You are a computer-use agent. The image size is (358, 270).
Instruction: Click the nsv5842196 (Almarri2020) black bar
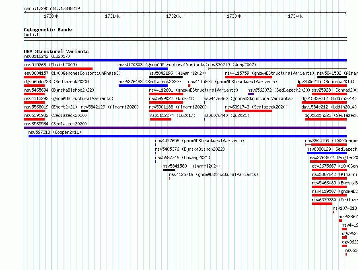coord(166,77)
